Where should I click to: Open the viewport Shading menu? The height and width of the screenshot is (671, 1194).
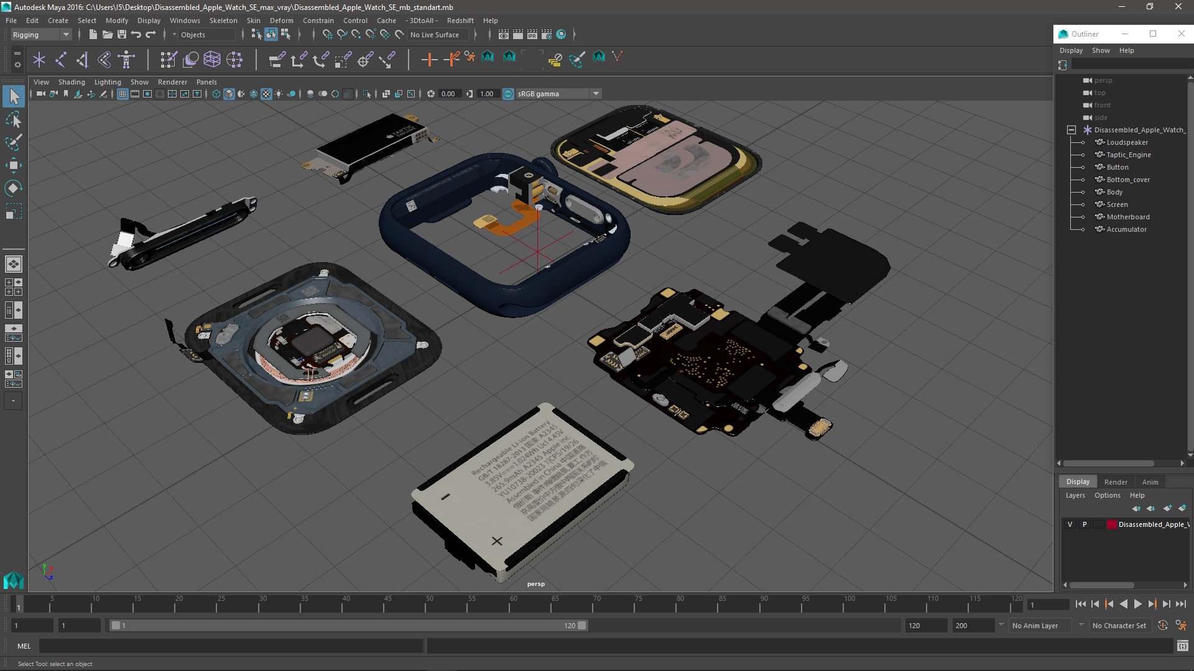coord(72,82)
